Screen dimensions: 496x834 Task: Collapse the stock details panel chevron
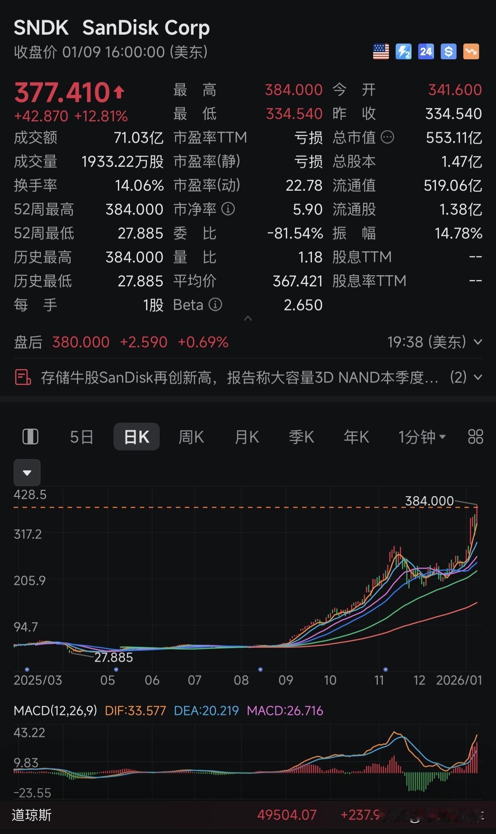coord(248,318)
